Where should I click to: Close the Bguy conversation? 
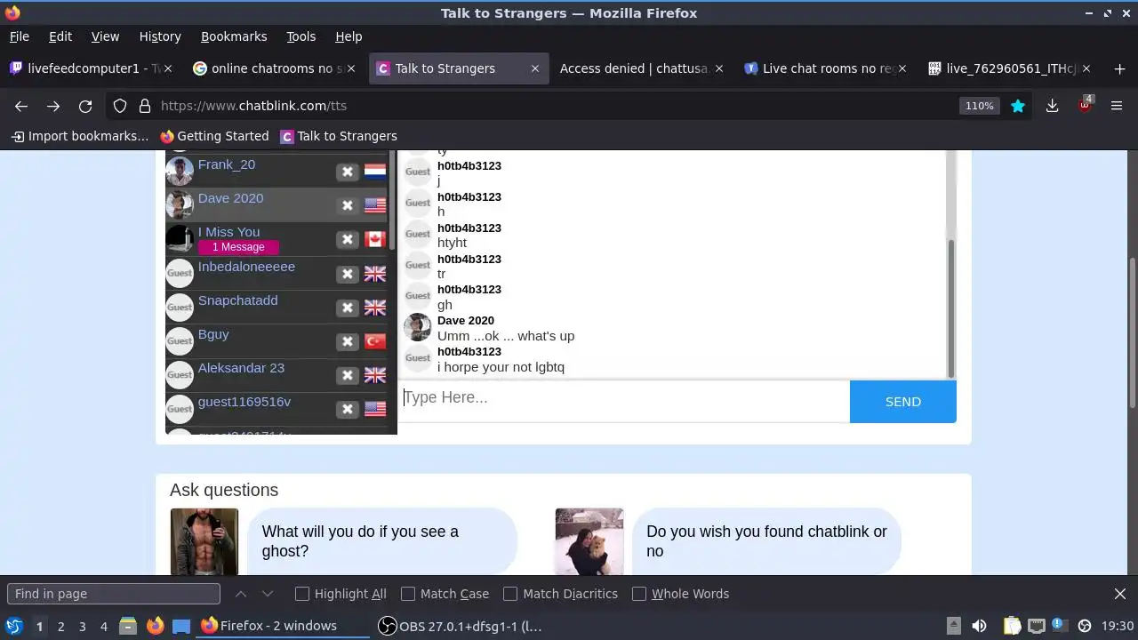[x=348, y=341]
